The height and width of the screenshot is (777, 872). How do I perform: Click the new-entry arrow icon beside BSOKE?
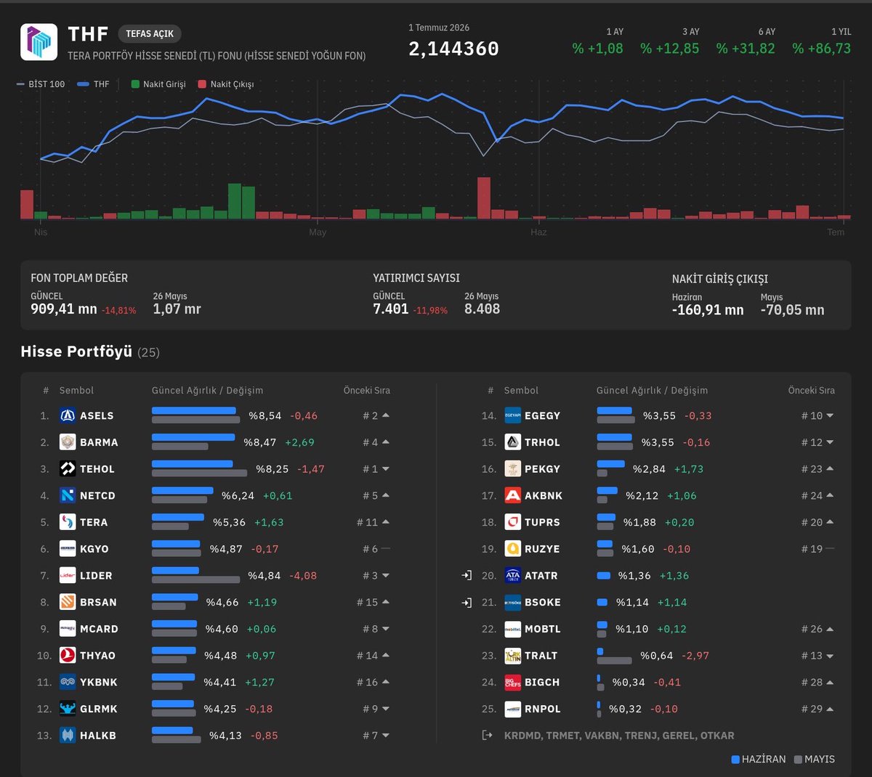pos(467,602)
